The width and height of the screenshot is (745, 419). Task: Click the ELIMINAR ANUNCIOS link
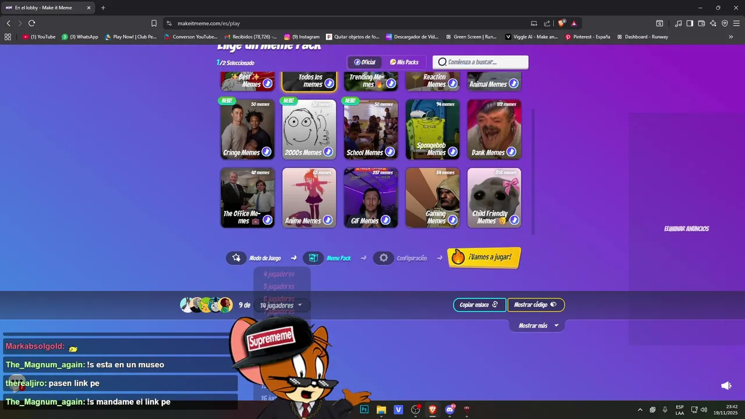686,229
